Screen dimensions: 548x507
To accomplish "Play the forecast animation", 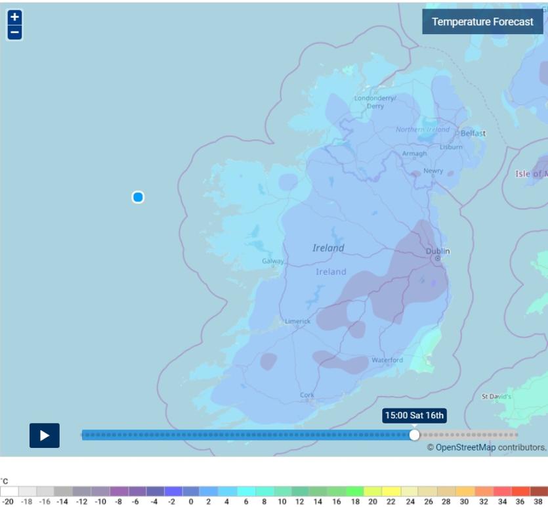I will tap(45, 435).
